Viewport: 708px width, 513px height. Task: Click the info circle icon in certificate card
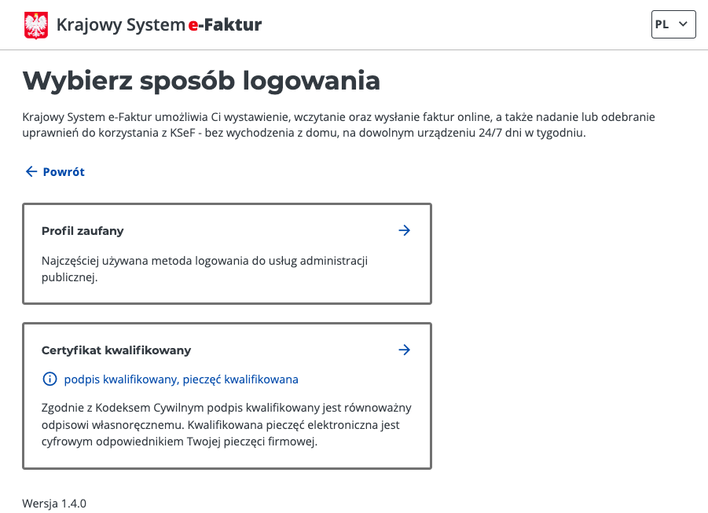click(50, 379)
